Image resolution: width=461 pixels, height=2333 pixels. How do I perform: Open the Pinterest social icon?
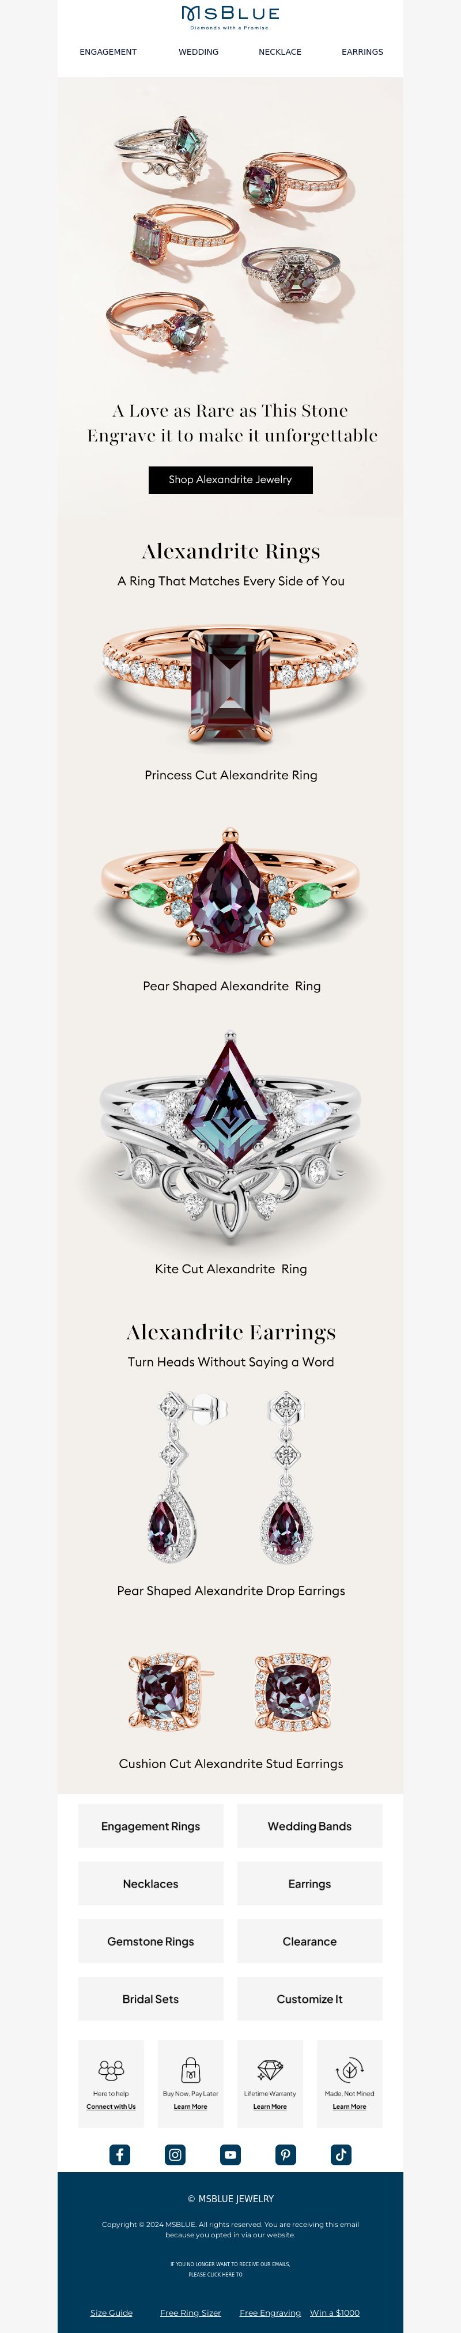coord(285,2154)
